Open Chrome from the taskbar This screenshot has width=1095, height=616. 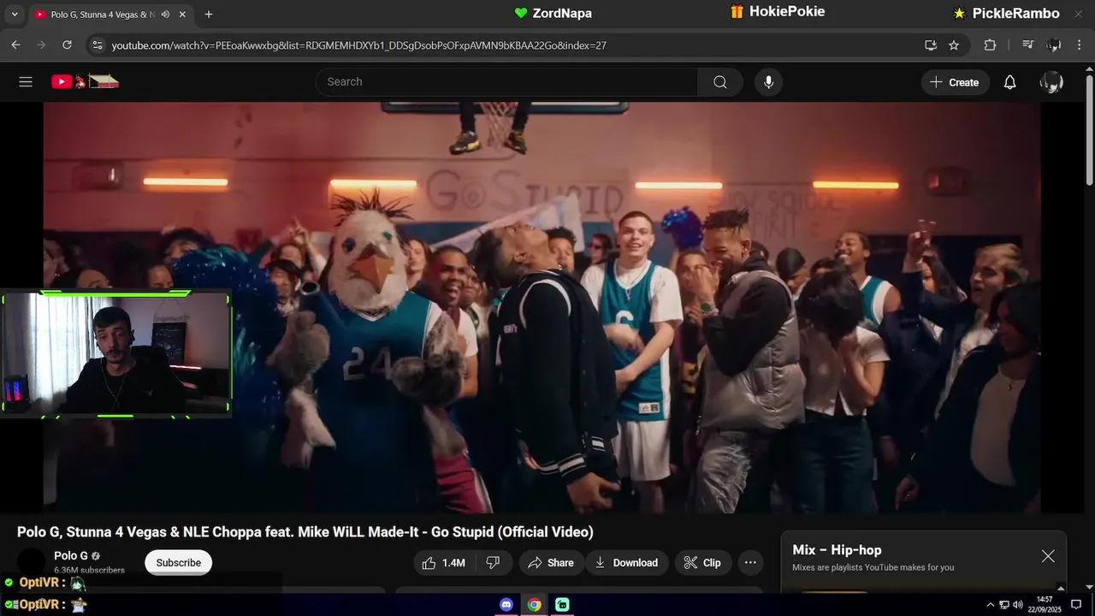pyautogui.click(x=535, y=605)
